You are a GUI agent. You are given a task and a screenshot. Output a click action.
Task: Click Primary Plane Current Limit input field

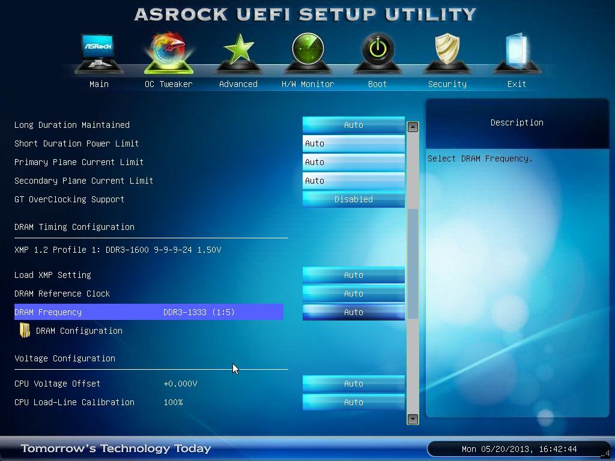point(353,162)
